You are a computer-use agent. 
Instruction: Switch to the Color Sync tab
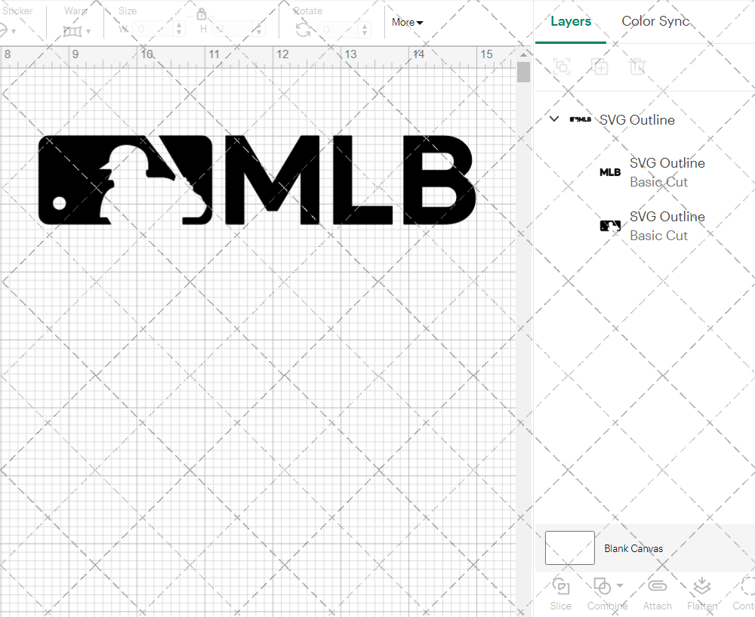655,21
